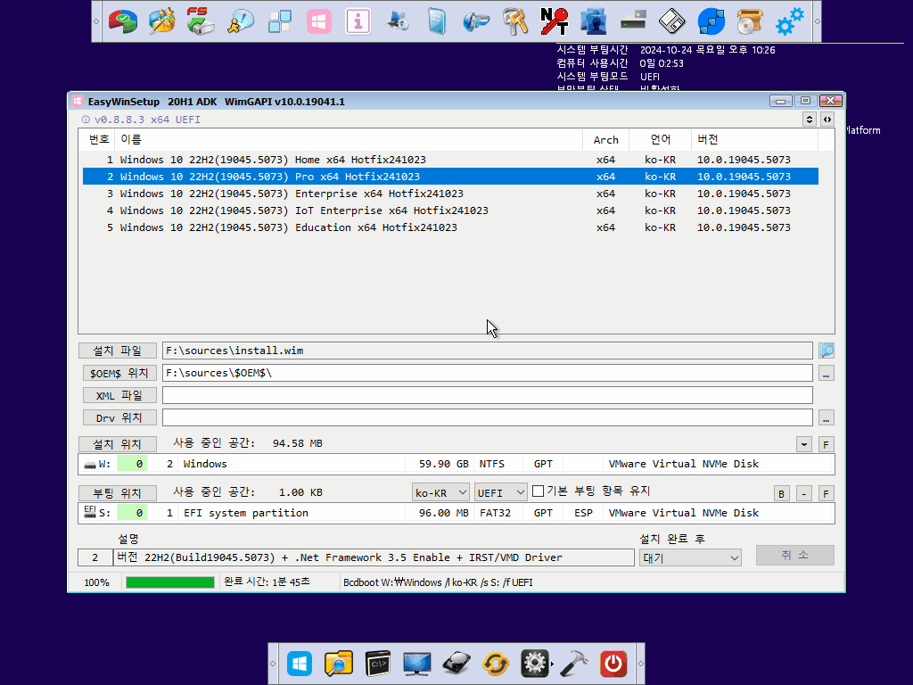Click the browse ellipsis button for Drv path
Image resolution: width=913 pixels, height=685 pixels.
click(x=827, y=417)
